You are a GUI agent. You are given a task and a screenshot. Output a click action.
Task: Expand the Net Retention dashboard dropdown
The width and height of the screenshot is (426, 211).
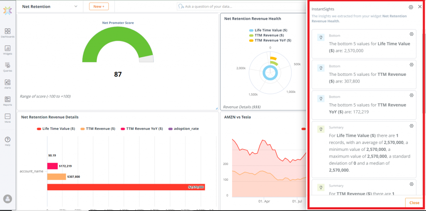(x=76, y=7)
